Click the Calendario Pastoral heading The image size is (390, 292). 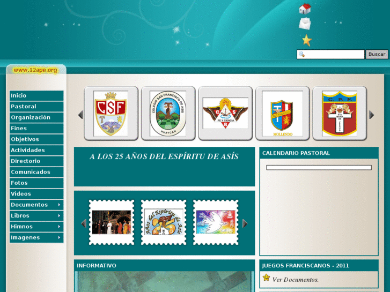[296, 153]
